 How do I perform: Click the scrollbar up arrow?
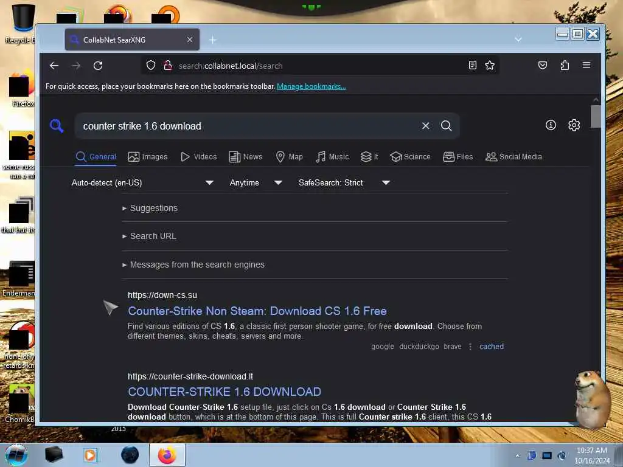[596, 100]
